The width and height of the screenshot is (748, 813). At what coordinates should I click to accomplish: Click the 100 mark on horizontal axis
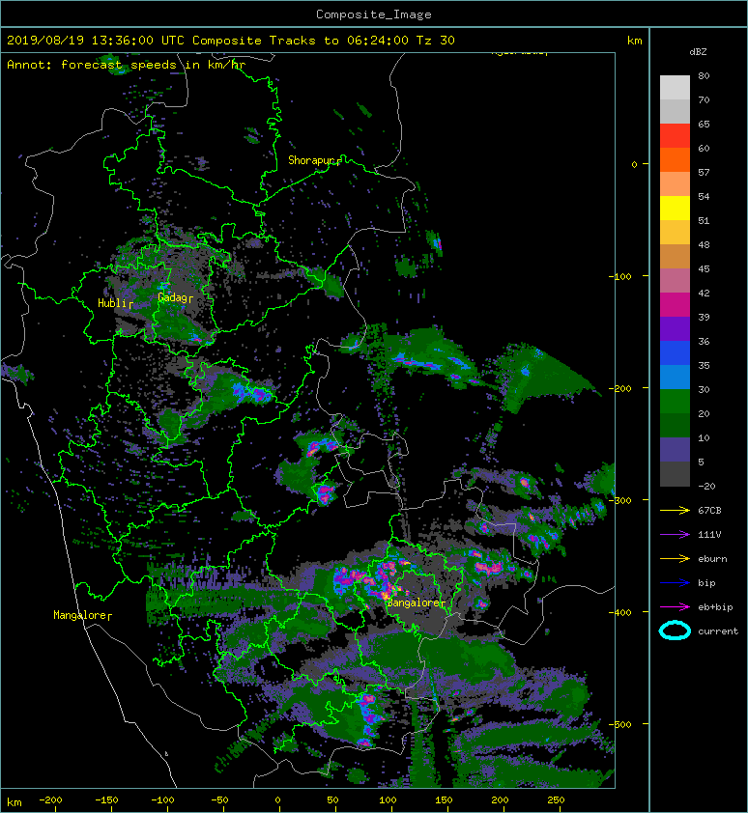point(388,800)
